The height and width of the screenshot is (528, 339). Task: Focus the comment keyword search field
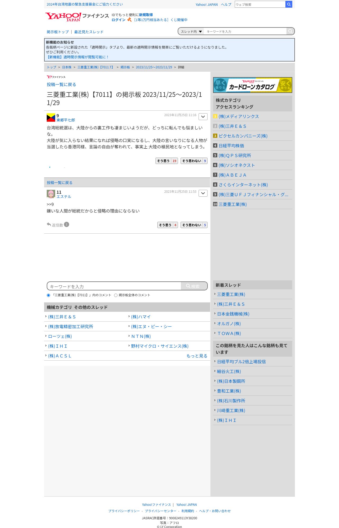pos(114,286)
